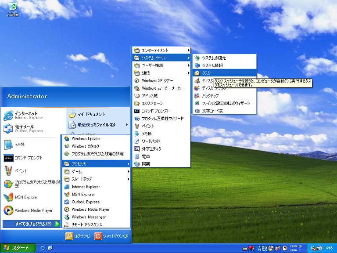Image resolution: width=337 pixels, height=253 pixels.
Task: Open ペイント icon in left start panel
Action: click(x=8, y=171)
